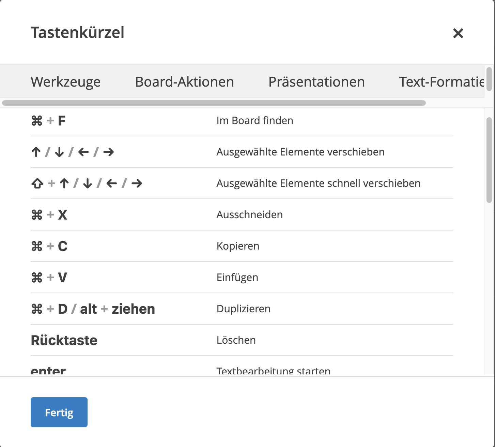
Task: Click the command icon next to F
Action: tap(37, 121)
